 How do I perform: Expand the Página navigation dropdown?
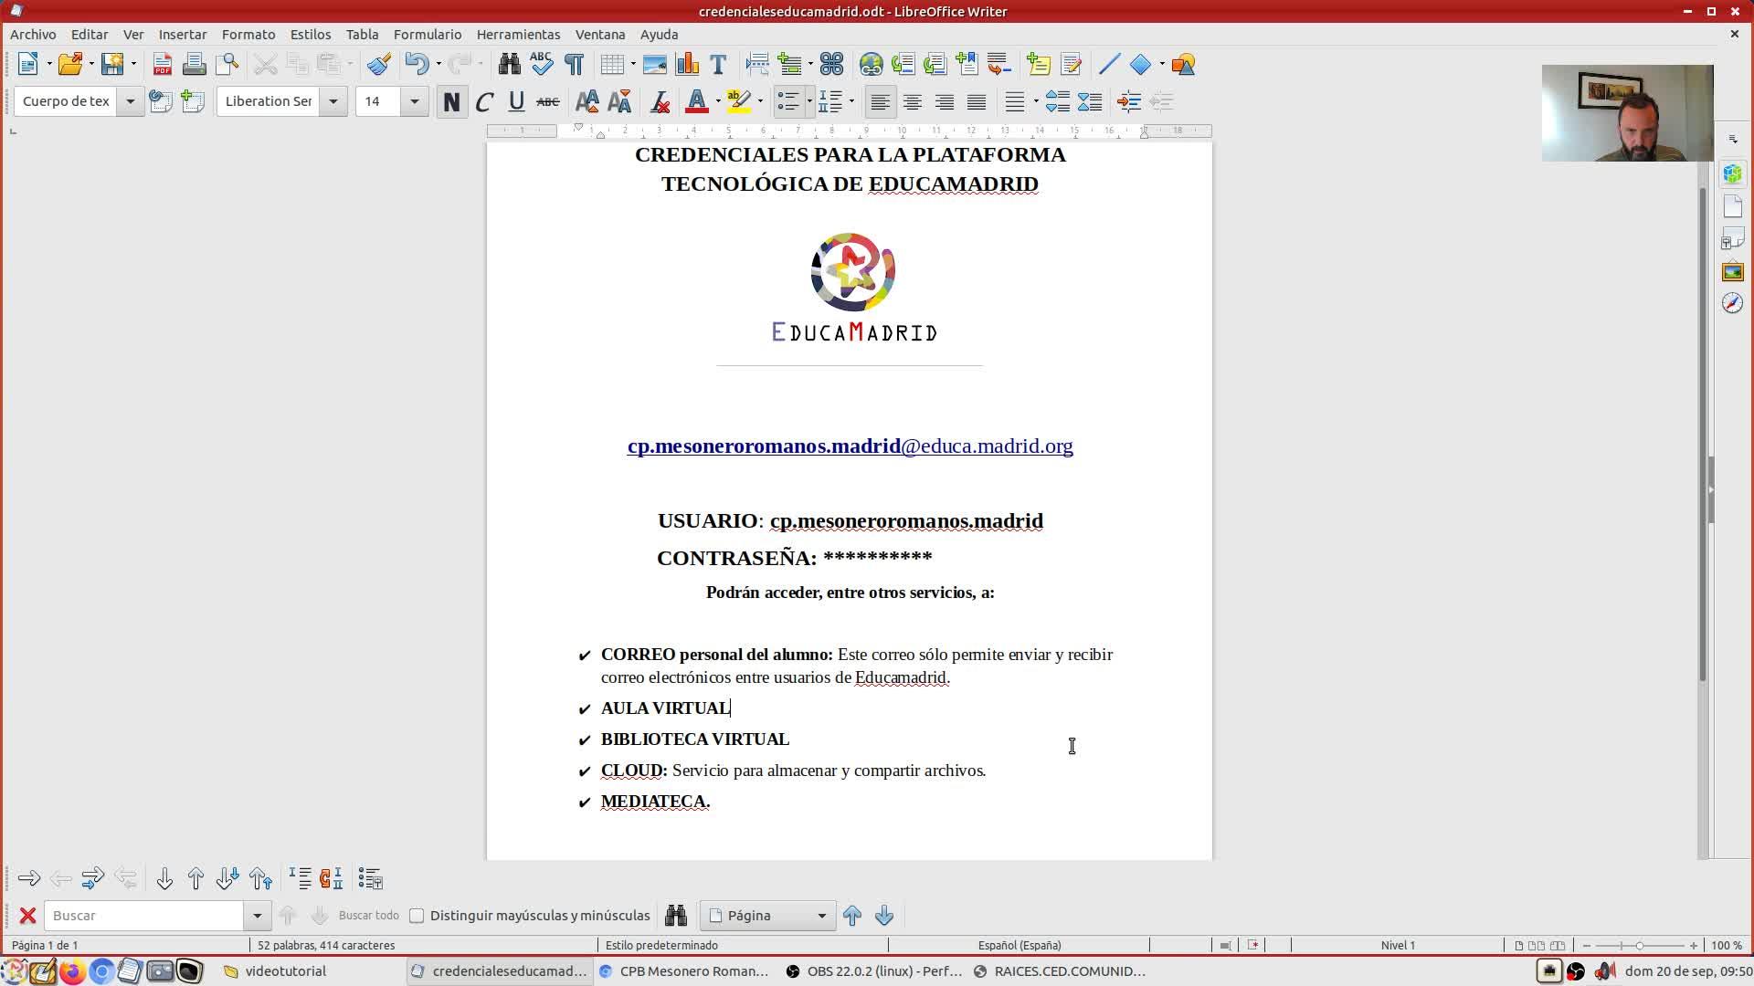820,916
